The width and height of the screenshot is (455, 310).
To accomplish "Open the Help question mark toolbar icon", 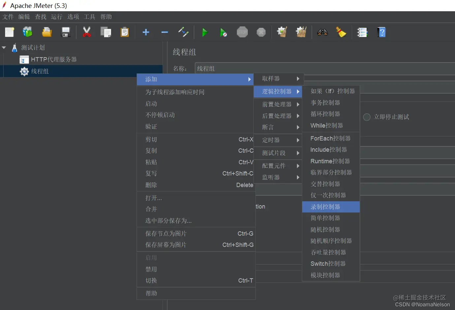I will coord(381,32).
